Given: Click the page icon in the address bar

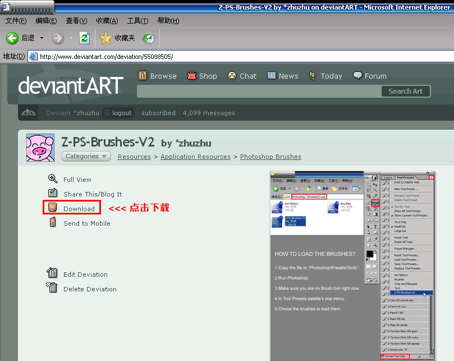Looking at the screenshot, I should pyautogui.click(x=34, y=56).
